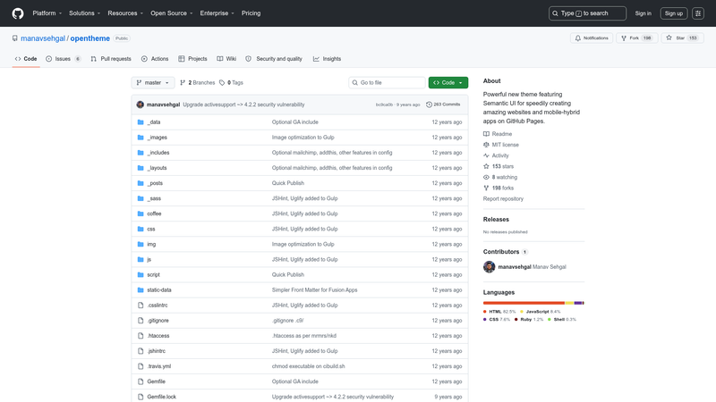
Task: Open the command palette icon in header
Action: coord(698,13)
